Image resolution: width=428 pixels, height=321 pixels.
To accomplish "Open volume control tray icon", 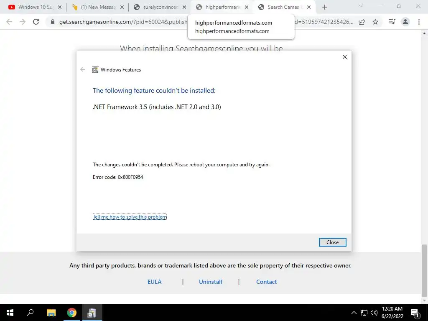I will 374,313.
